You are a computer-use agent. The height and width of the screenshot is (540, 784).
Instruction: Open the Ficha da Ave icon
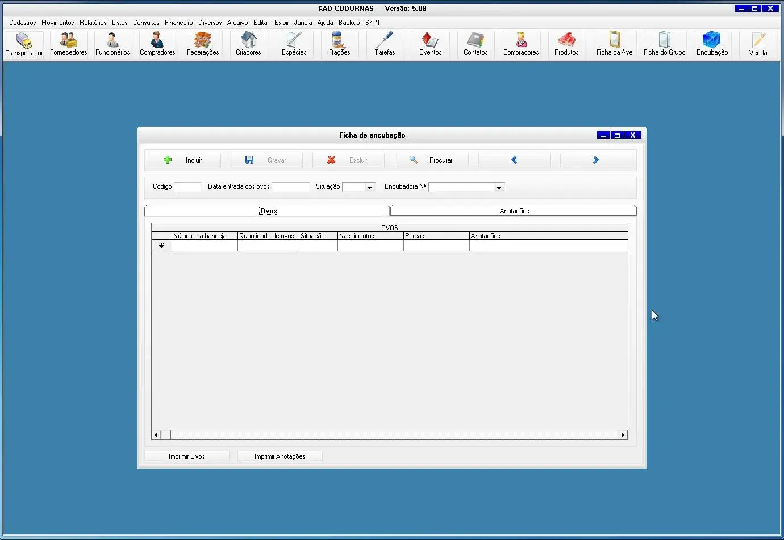614,44
